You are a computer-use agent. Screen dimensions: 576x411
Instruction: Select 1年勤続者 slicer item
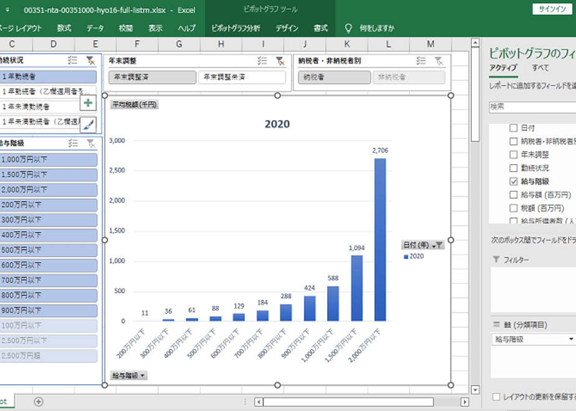click(x=49, y=77)
